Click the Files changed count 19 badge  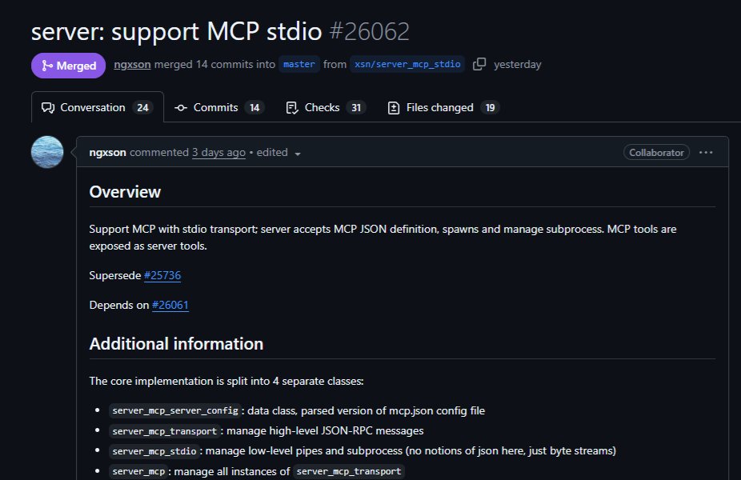point(490,108)
